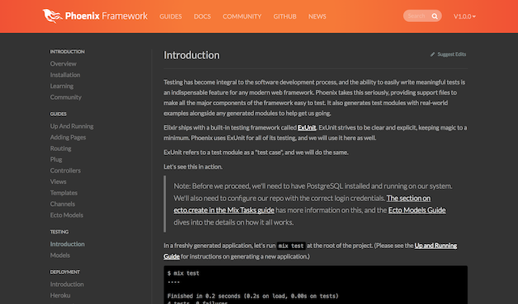Open the GitHub menu item
The height and width of the screenshot is (304, 518).
[285, 16]
